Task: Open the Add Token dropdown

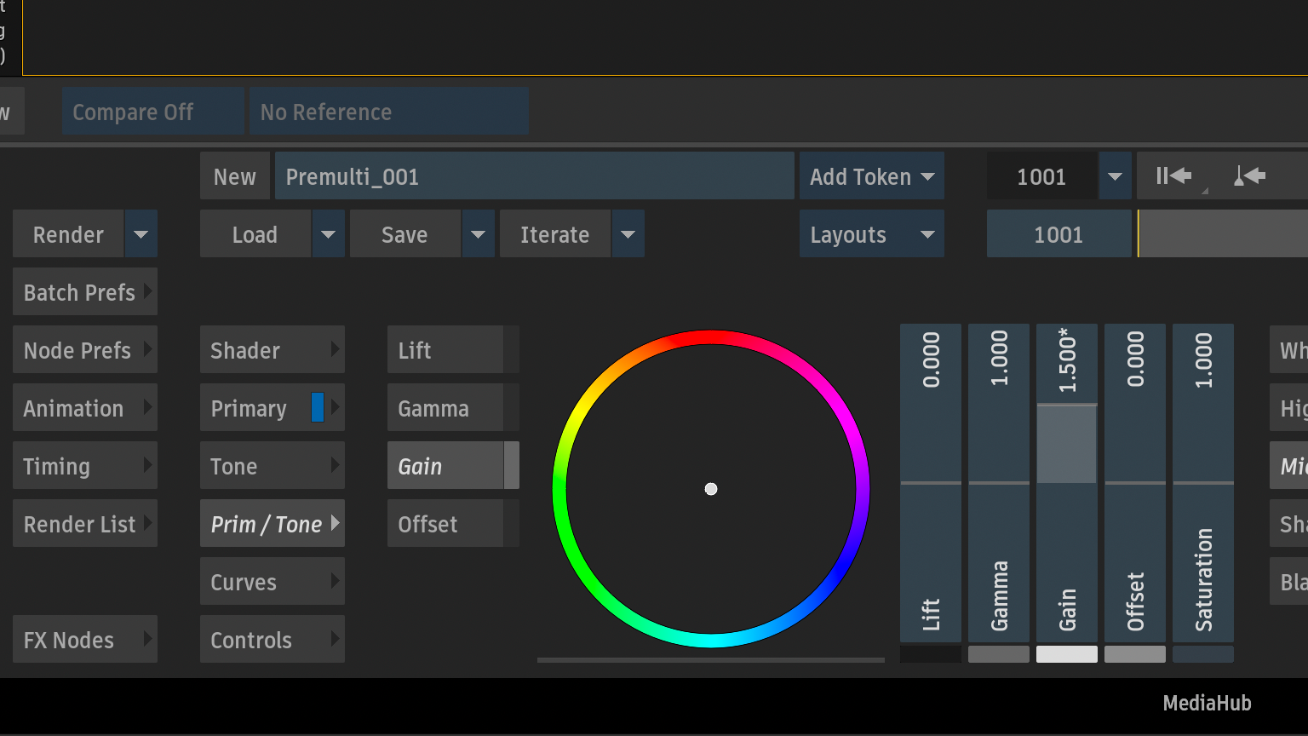Action: coord(872,176)
